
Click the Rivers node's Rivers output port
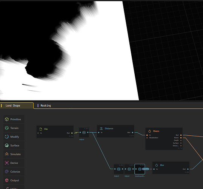[181, 138]
